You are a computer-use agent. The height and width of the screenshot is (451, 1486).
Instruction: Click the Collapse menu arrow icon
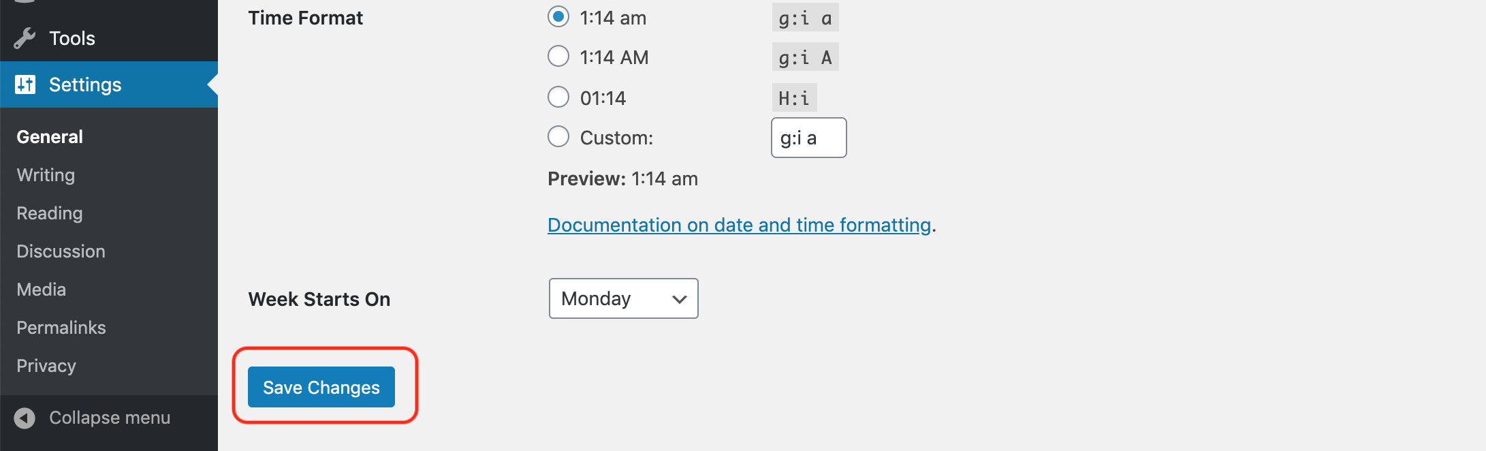pyautogui.click(x=25, y=418)
